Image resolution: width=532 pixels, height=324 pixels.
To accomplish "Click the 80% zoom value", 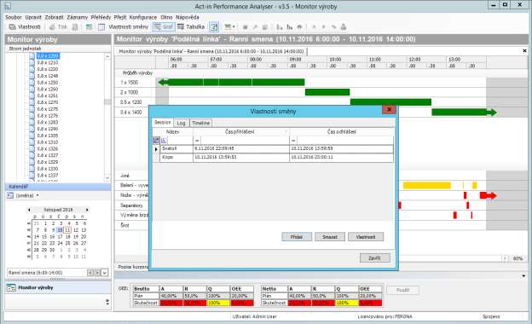I will coord(518,258).
